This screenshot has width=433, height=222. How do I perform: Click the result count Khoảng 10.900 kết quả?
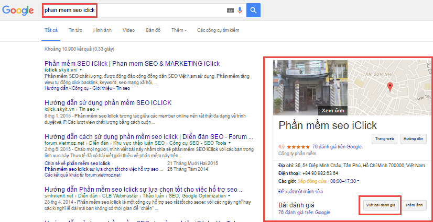[x=79, y=49]
